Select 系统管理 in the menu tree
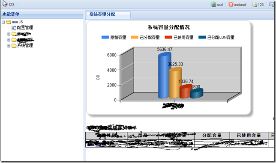276x163 pixels. (25, 45)
